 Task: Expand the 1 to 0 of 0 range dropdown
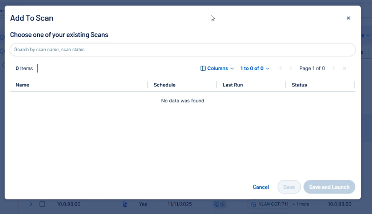click(255, 68)
